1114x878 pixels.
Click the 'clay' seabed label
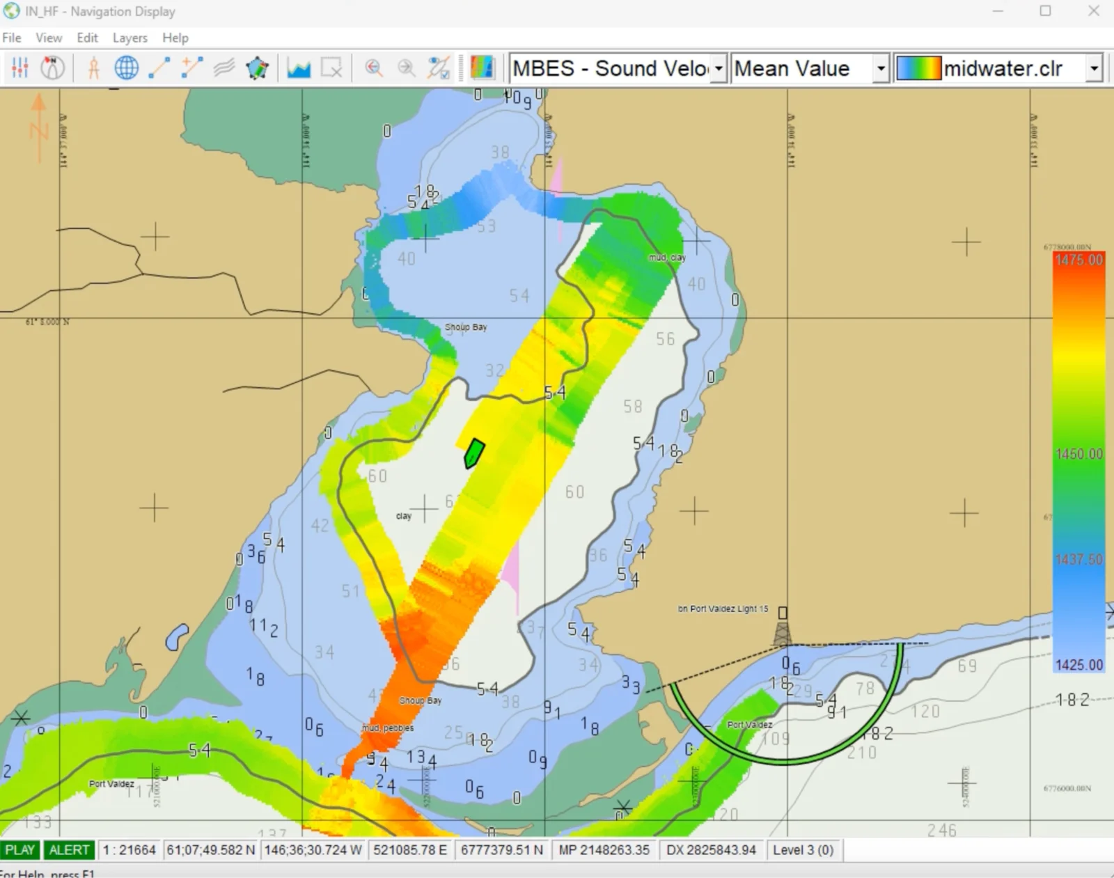coord(404,516)
